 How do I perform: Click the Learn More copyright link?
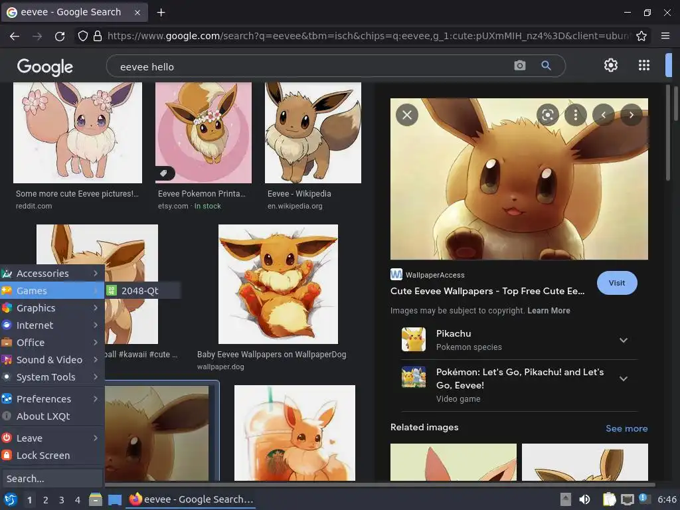[x=549, y=311]
